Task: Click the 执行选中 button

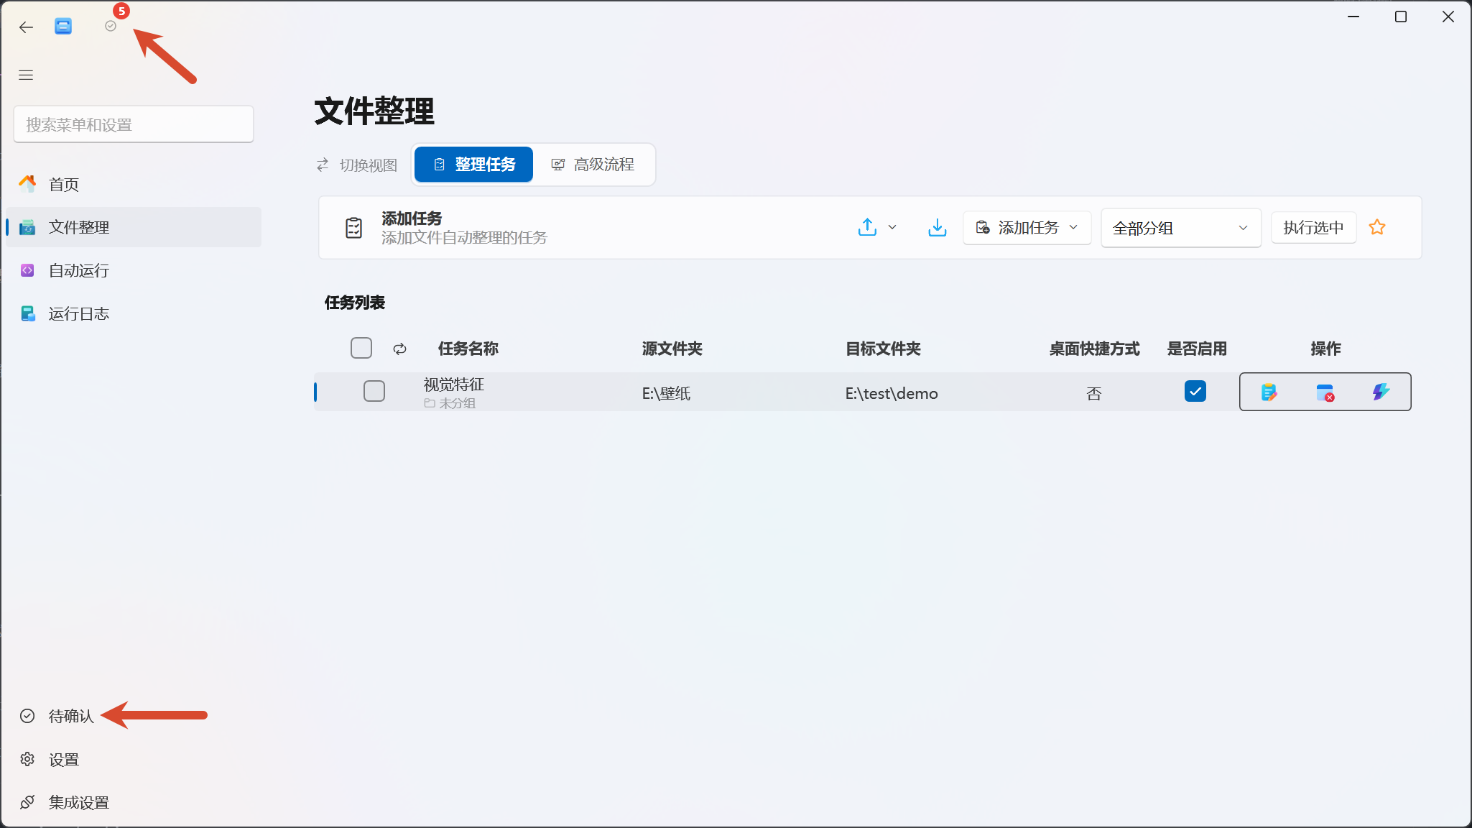Action: 1313,228
